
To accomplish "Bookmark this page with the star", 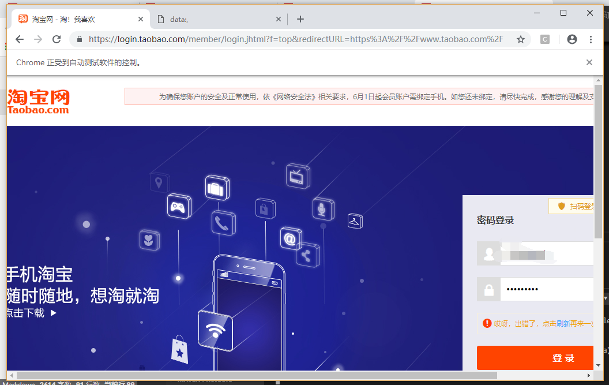I will 520,39.
